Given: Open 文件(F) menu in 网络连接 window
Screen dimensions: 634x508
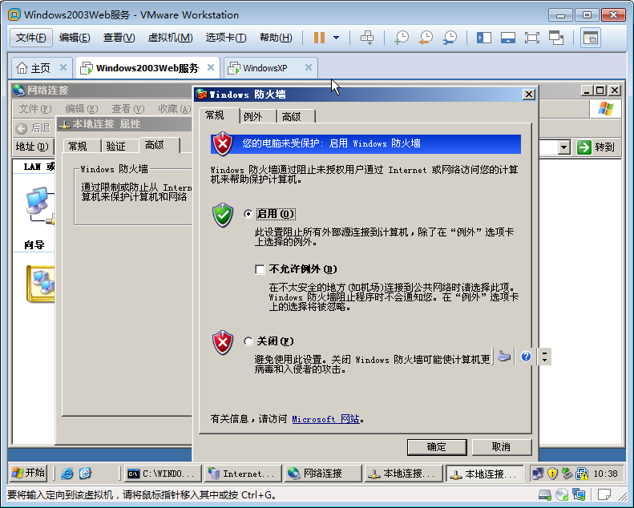Looking at the screenshot, I should (x=35, y=109).
